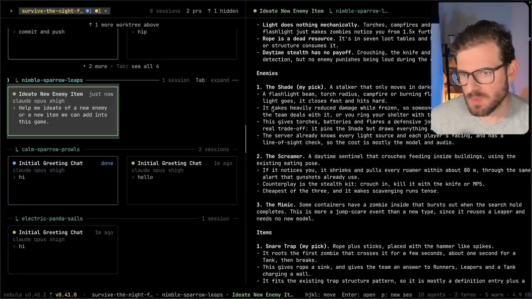
Task: Click the blue dot badge in the top tab
Action: pyautogui.click(x=89, y=11)
